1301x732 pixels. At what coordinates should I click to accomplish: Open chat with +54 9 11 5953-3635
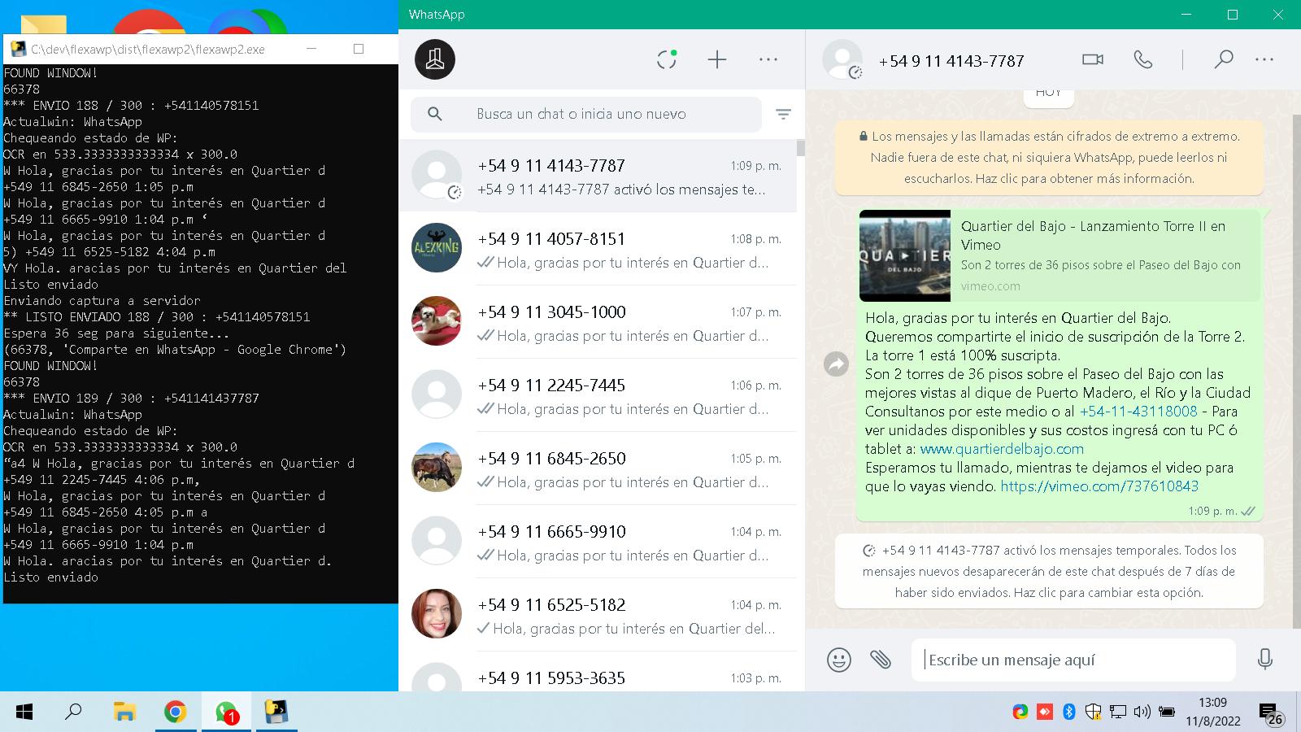click(x=598, y=672)
